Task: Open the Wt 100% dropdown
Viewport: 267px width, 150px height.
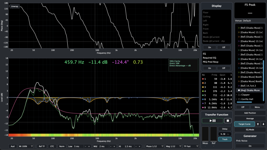Action: point(26,146)
